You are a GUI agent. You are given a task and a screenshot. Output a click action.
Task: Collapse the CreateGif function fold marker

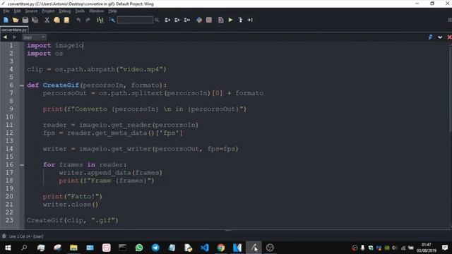click(x=22, y=85)
